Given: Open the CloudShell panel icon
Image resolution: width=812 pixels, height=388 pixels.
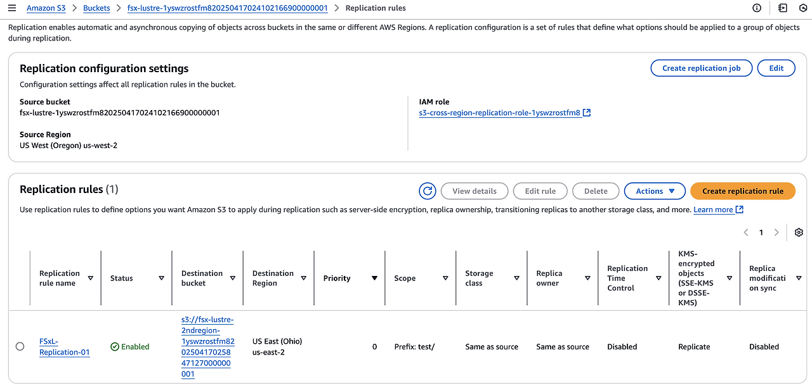Looking at the screenshot, I should 783,8.
